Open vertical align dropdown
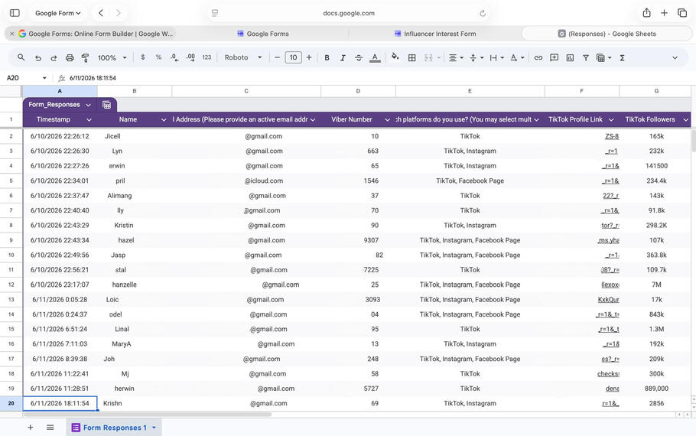The width and height of the screenshot is (696, 436). click(476, 57)
